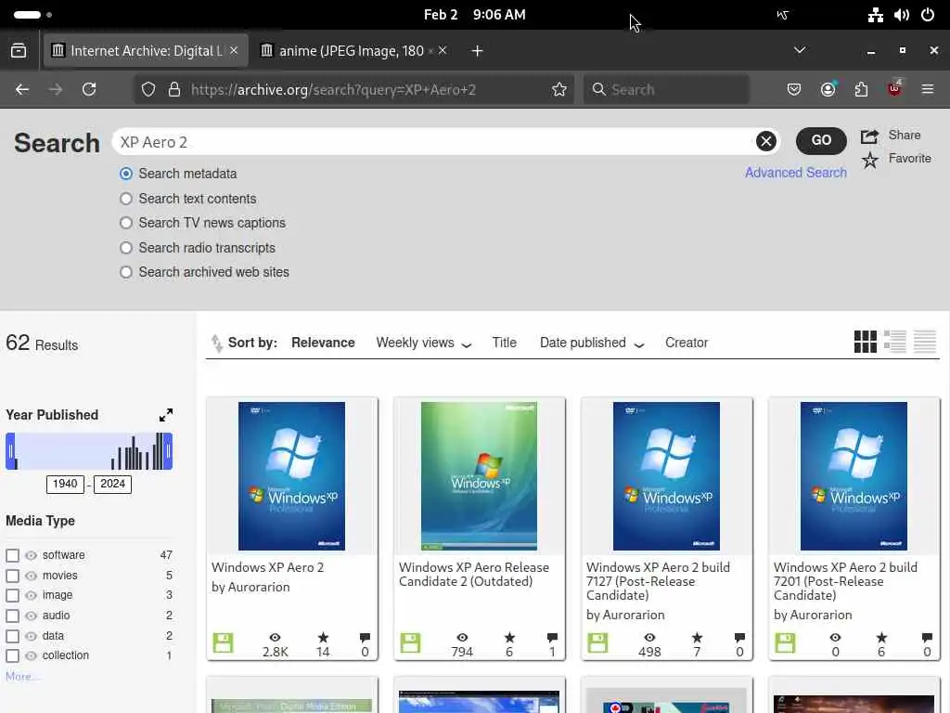Click the 2024 end year field
The image size is (950, 713).
[112, 484]
